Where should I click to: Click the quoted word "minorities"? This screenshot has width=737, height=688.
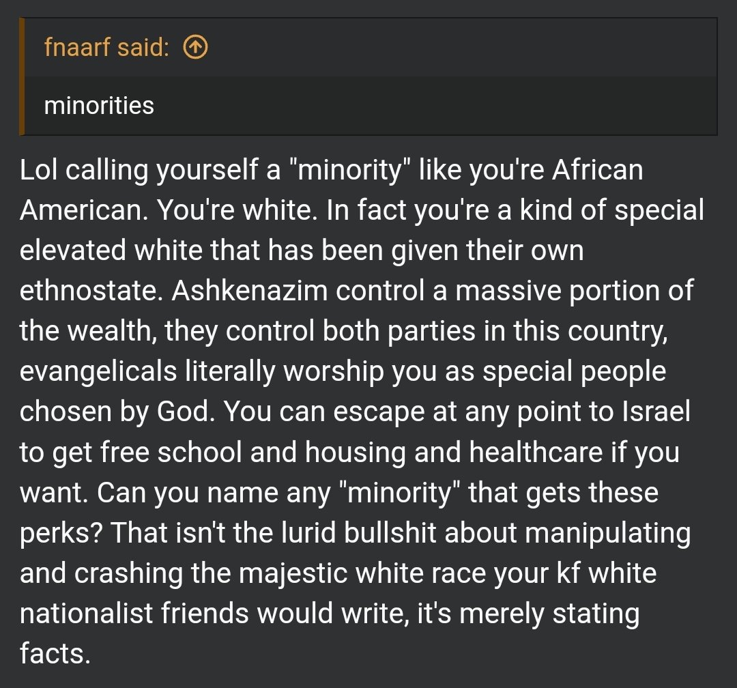point(99,105)
